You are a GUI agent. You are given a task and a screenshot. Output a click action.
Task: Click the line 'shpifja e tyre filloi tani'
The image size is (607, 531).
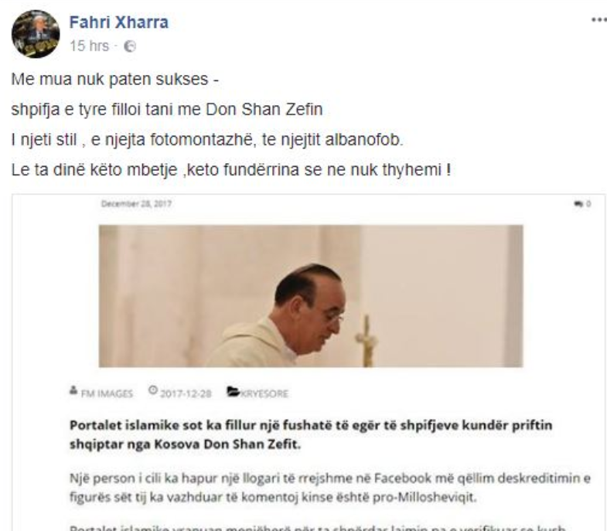(x=167, y=110)
